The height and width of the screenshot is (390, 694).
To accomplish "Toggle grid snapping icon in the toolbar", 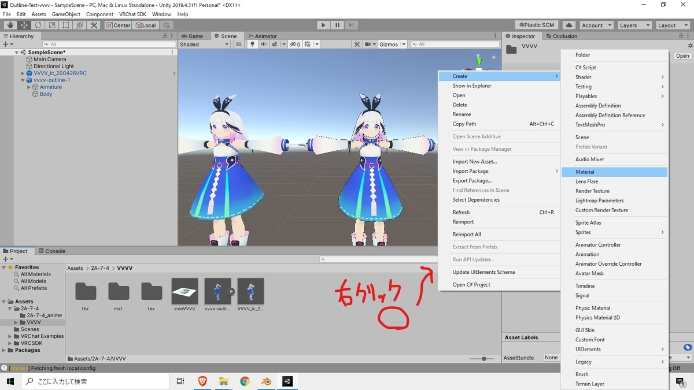I will click(167, 25).
